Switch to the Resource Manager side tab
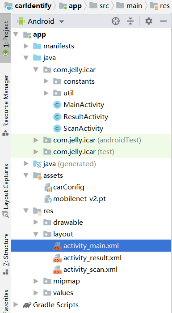The width and height of the screenshot is (172, 313). point(5,105)
